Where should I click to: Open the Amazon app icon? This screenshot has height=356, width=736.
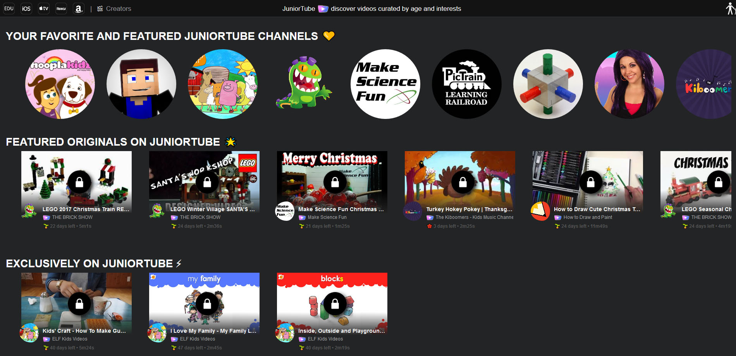(x=79, y=9)
